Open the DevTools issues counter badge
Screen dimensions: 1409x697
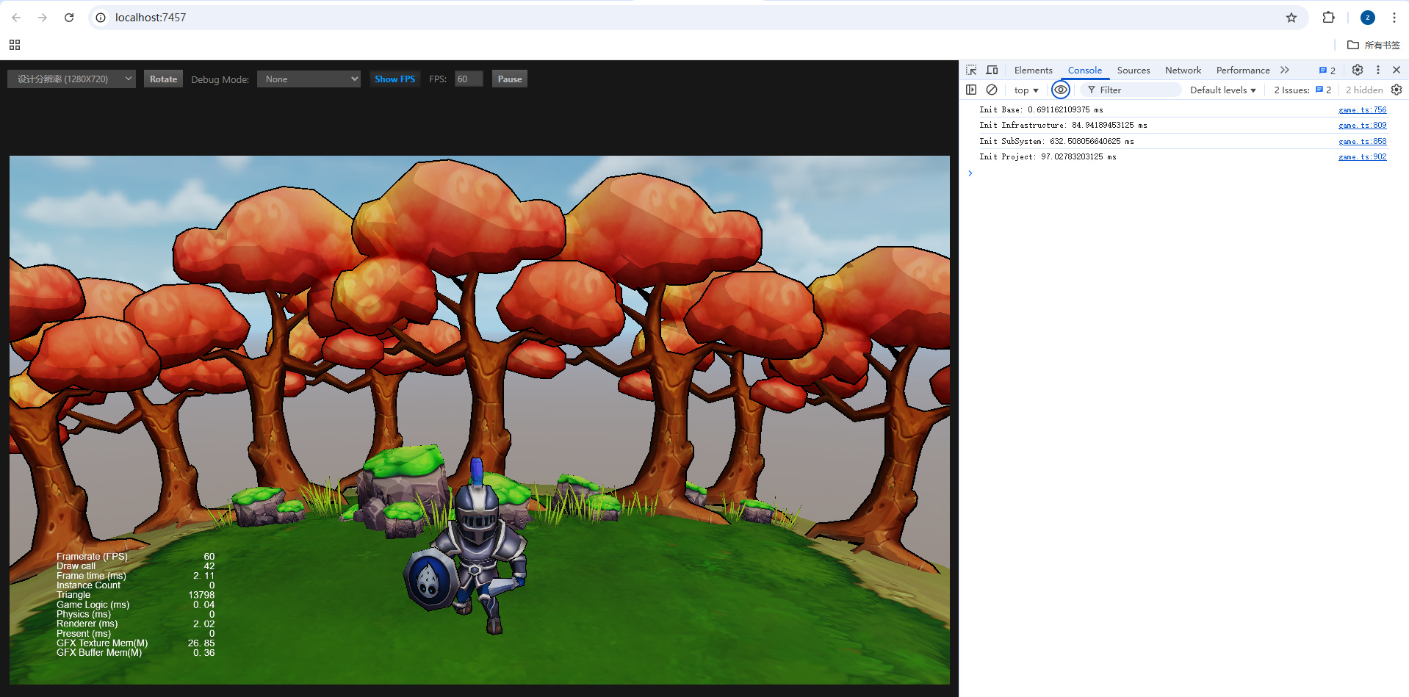[1327, 71]
